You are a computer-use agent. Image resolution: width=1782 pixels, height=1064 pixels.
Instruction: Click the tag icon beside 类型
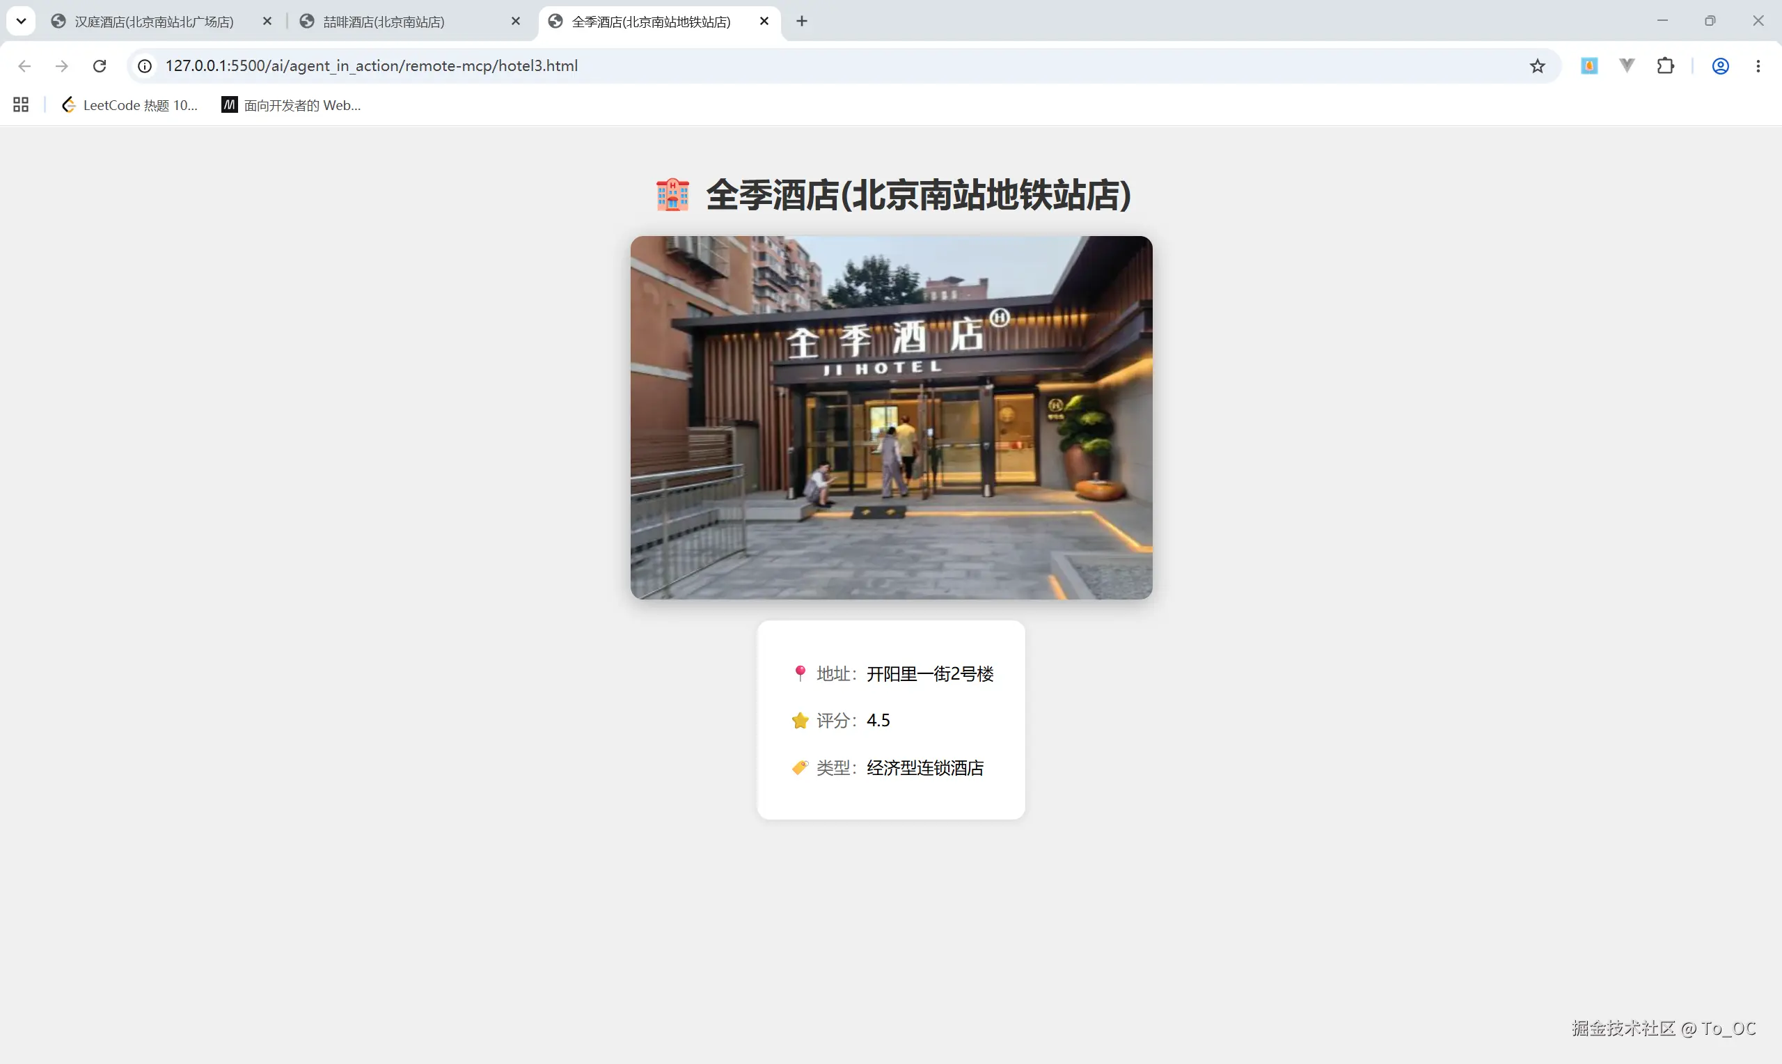[x=800, y=768]
